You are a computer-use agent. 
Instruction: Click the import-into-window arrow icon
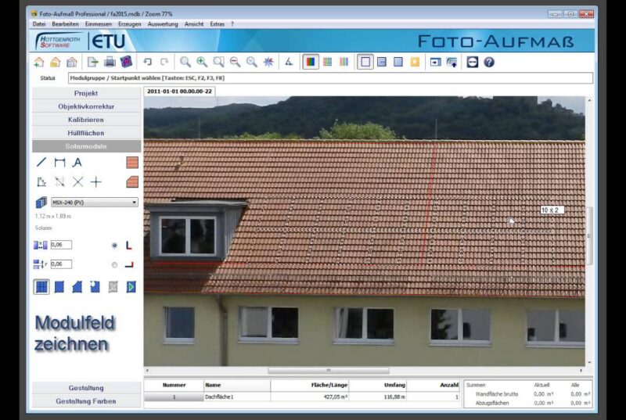tap(435, 62)
